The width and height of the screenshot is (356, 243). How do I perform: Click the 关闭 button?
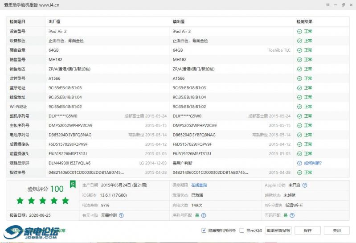(x=337, y=231)
